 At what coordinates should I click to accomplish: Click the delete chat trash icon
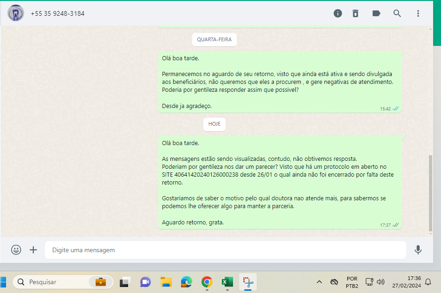pos(356,13)
